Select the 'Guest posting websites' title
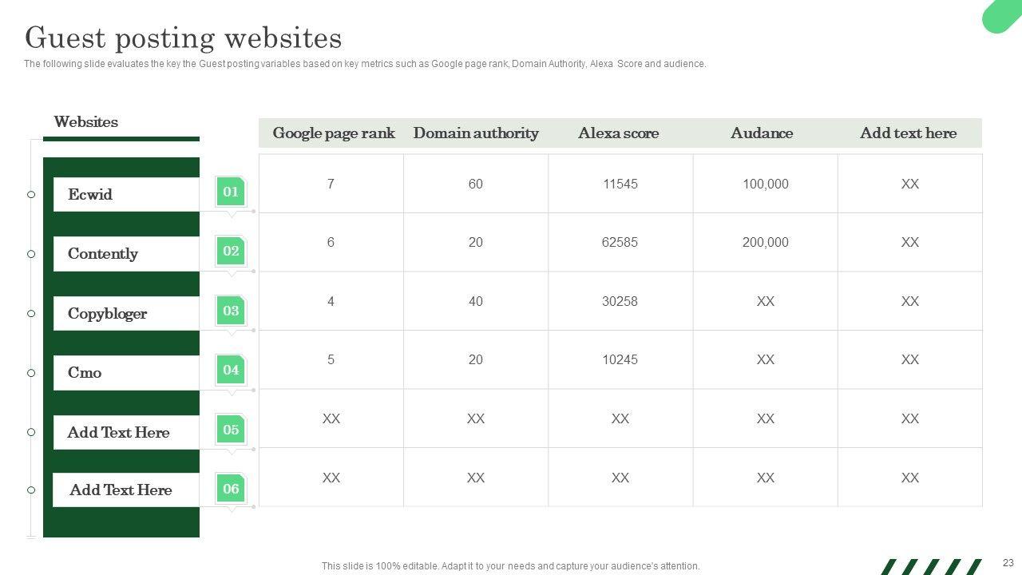 pyautogui.click(x=184, y=38)
